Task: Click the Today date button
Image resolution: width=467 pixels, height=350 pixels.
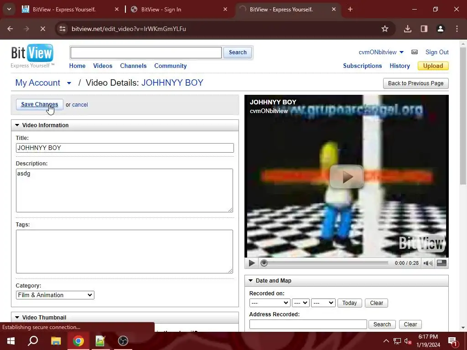Action: (x=349, y=303)
